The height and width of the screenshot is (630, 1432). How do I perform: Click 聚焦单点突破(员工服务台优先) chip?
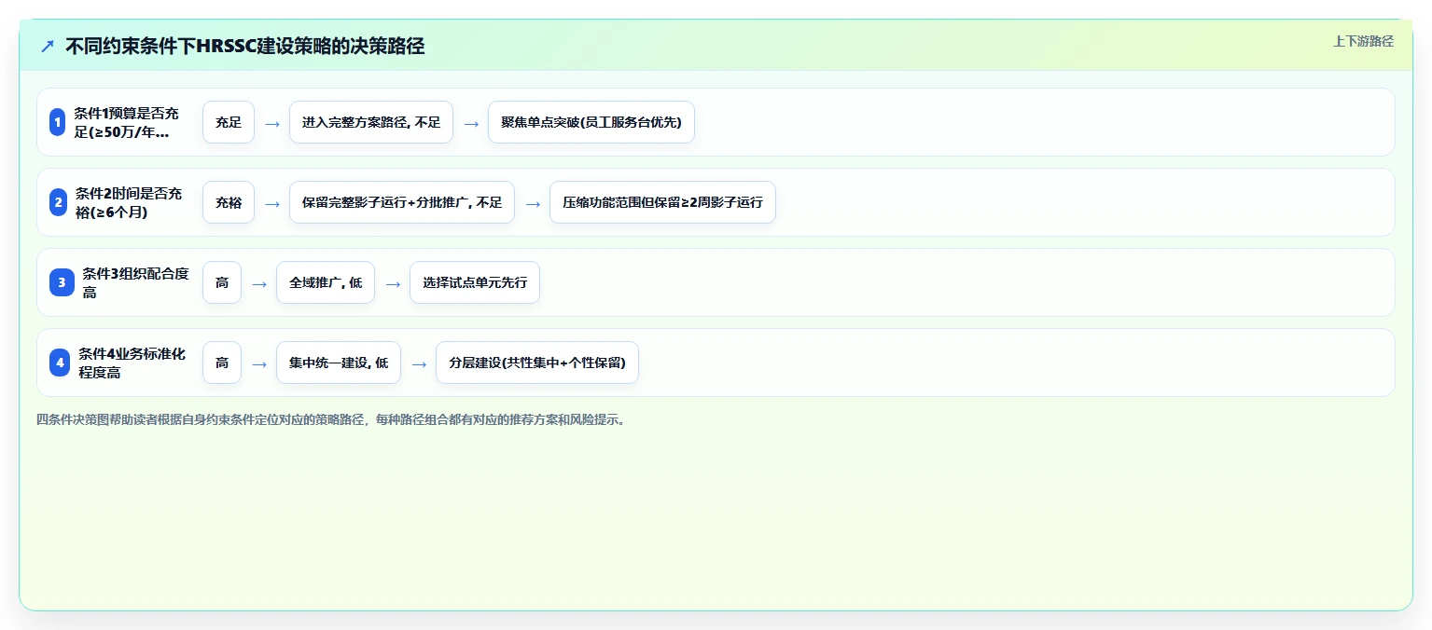coord(591,122)
